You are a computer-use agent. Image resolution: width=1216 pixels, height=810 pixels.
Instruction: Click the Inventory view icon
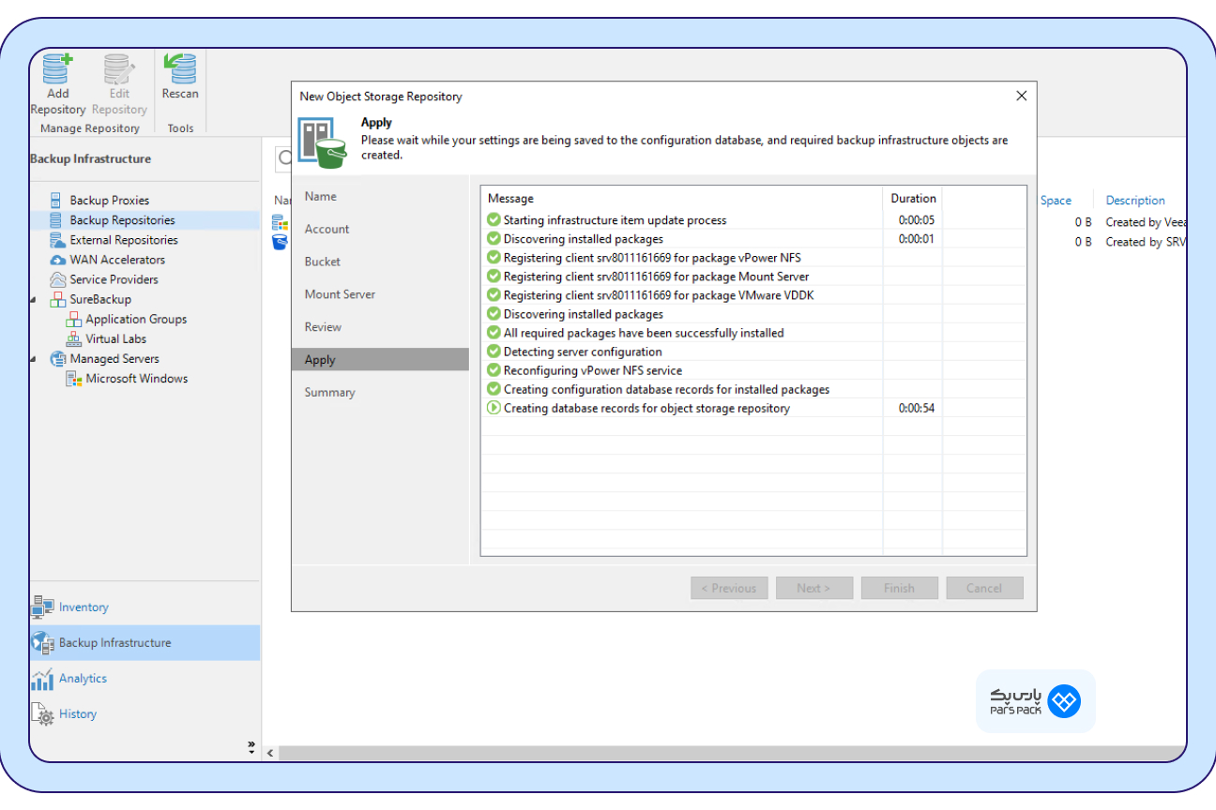(43, 607)
